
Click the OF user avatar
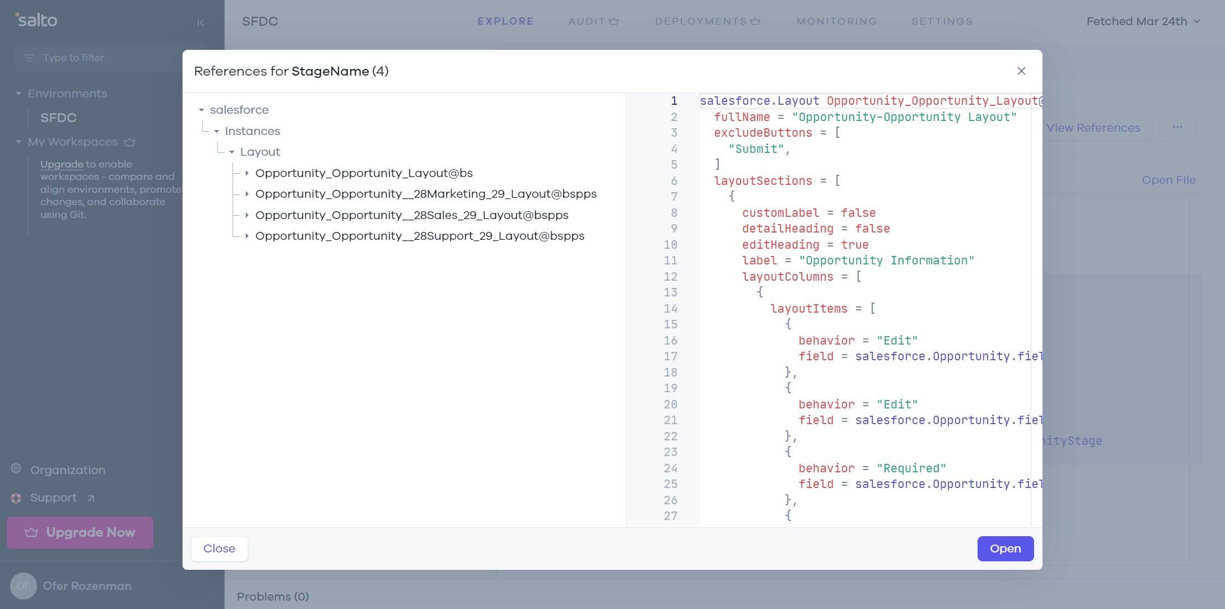coord(23,586)
